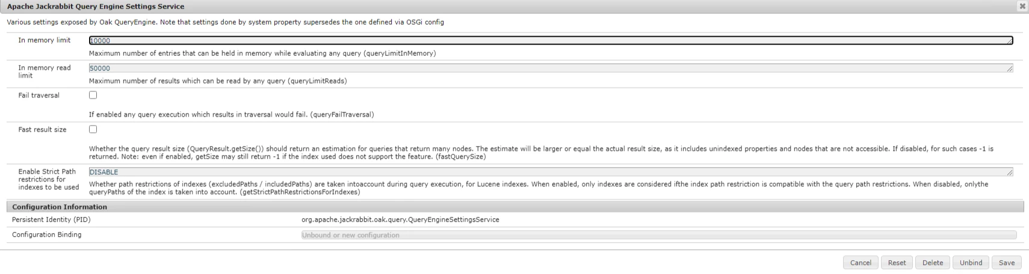Screen dimensions: 1029x274
Task: Click the Configuration Information header
Action: pos(515,207)
